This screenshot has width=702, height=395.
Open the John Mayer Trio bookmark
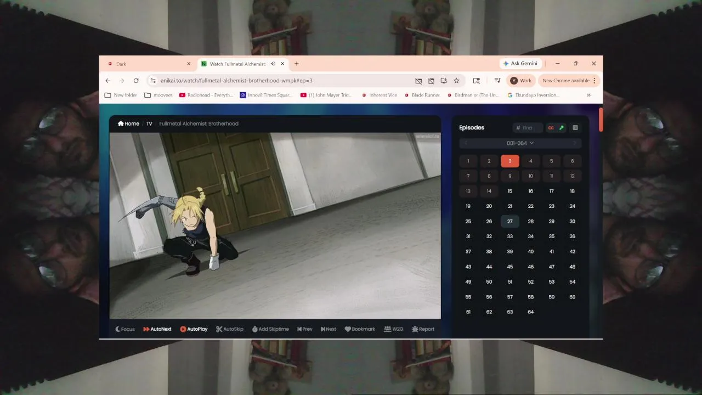(326, 95)
